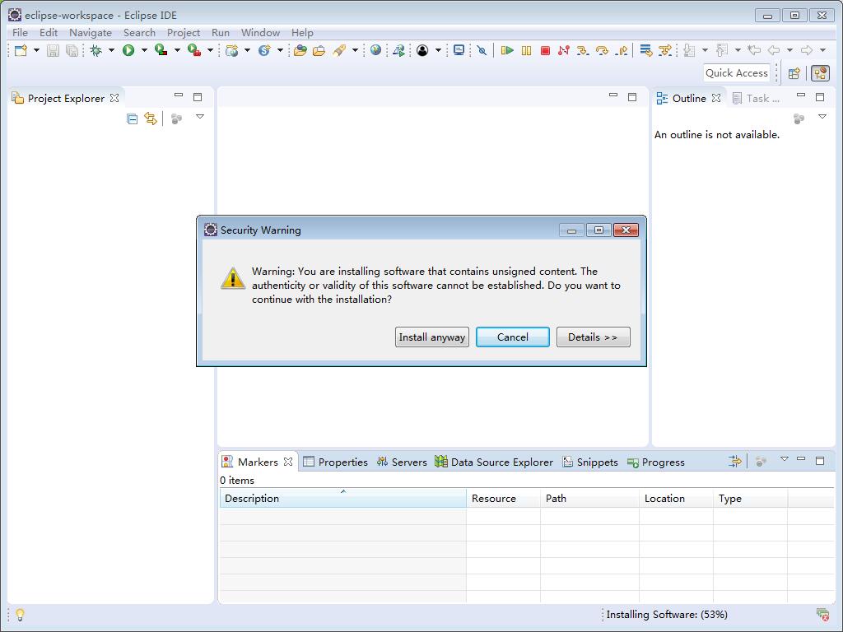The image size is (843, 632).
Task: Click the Search flashlight icon
Action: [x=339, y=50]
